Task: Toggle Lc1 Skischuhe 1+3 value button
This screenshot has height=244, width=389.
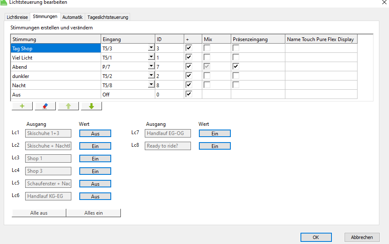Action: (95, 133)
